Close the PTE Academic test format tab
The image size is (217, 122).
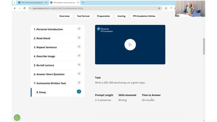(x=78, y=2)
